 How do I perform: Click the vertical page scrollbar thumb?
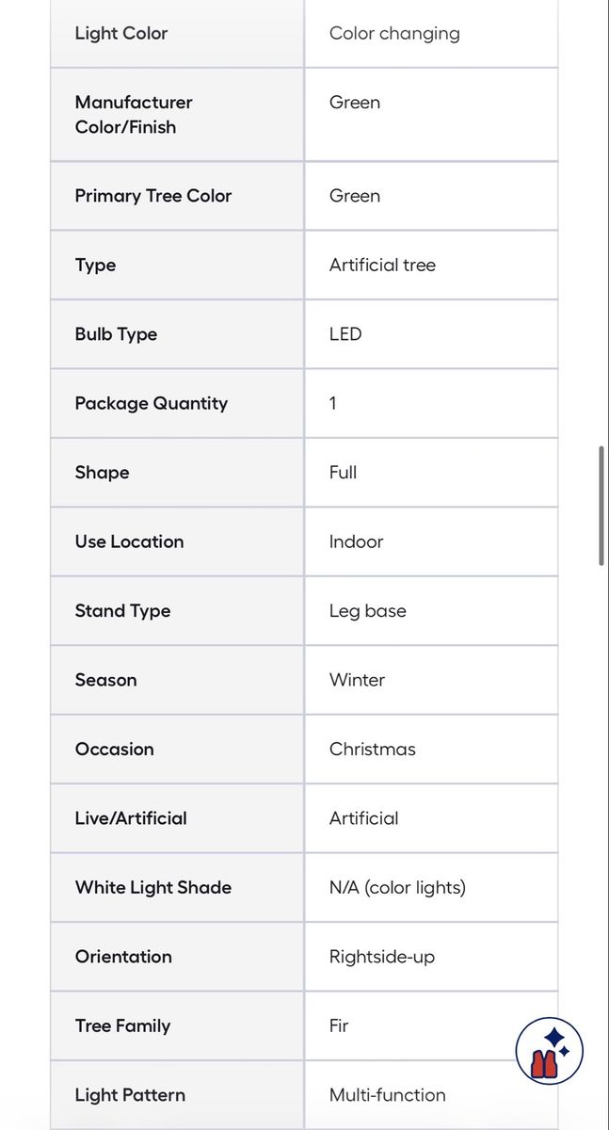click(x=601, y=506)
